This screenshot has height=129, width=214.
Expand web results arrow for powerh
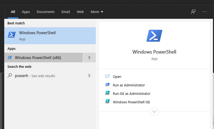(x=89, y=75)
